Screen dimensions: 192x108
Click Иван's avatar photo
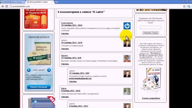127,91
